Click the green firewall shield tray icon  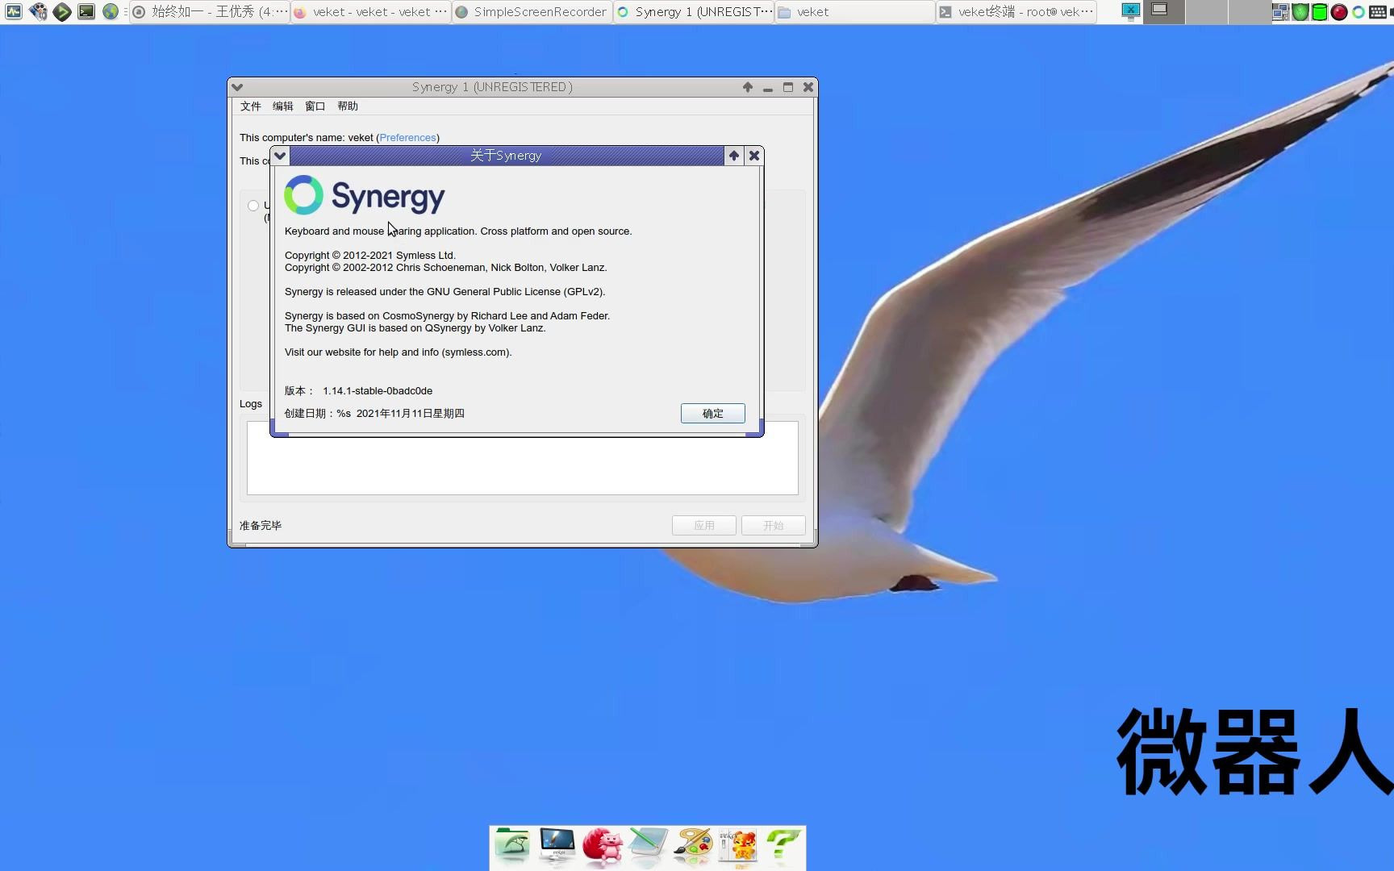1300,11
